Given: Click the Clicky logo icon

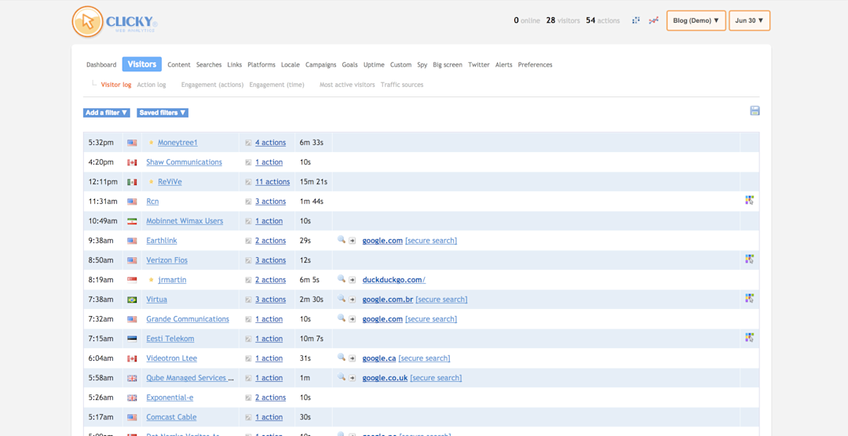Looking at the screenshot, I should click(88, 22).
